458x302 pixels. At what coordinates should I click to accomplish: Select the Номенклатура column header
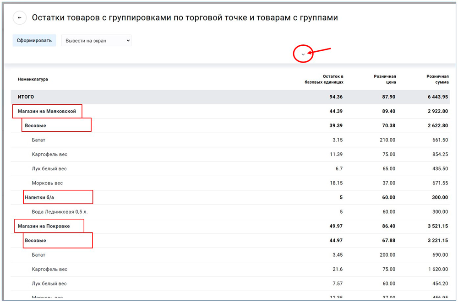click(x=33, y=79)
